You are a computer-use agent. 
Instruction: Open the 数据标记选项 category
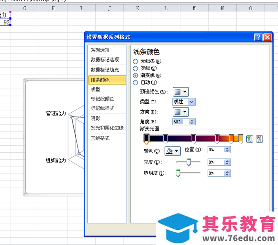107,60
